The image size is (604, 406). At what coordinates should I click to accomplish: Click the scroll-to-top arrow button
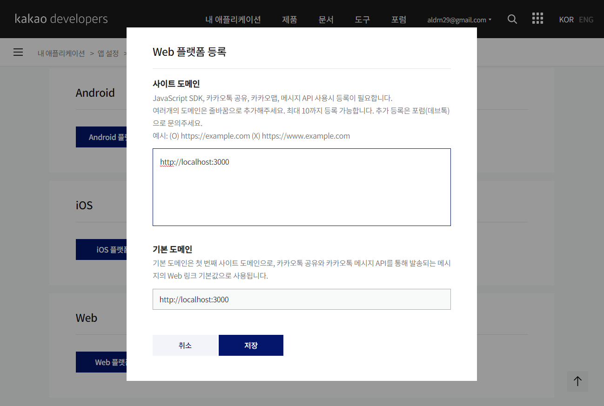pos(577,381)
